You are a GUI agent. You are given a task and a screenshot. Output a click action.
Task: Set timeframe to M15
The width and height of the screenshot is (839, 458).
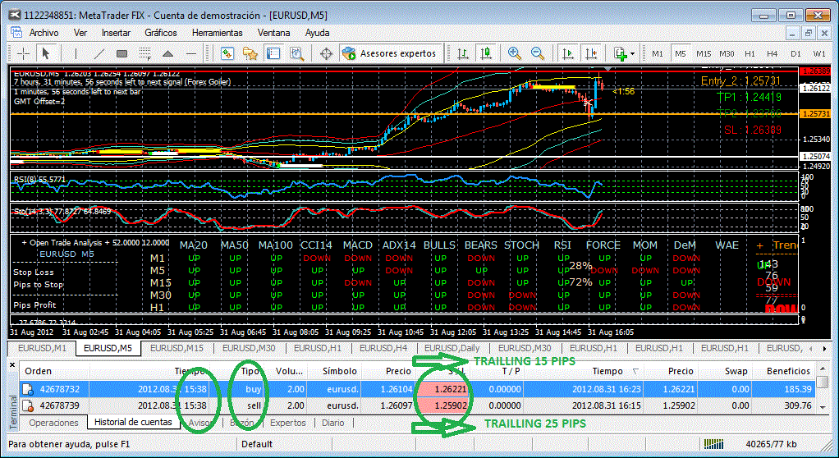click(704, 53)
